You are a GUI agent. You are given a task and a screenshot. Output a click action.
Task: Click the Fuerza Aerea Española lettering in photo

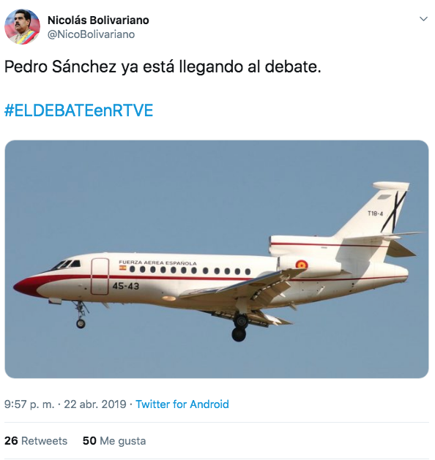coord(157,263)
